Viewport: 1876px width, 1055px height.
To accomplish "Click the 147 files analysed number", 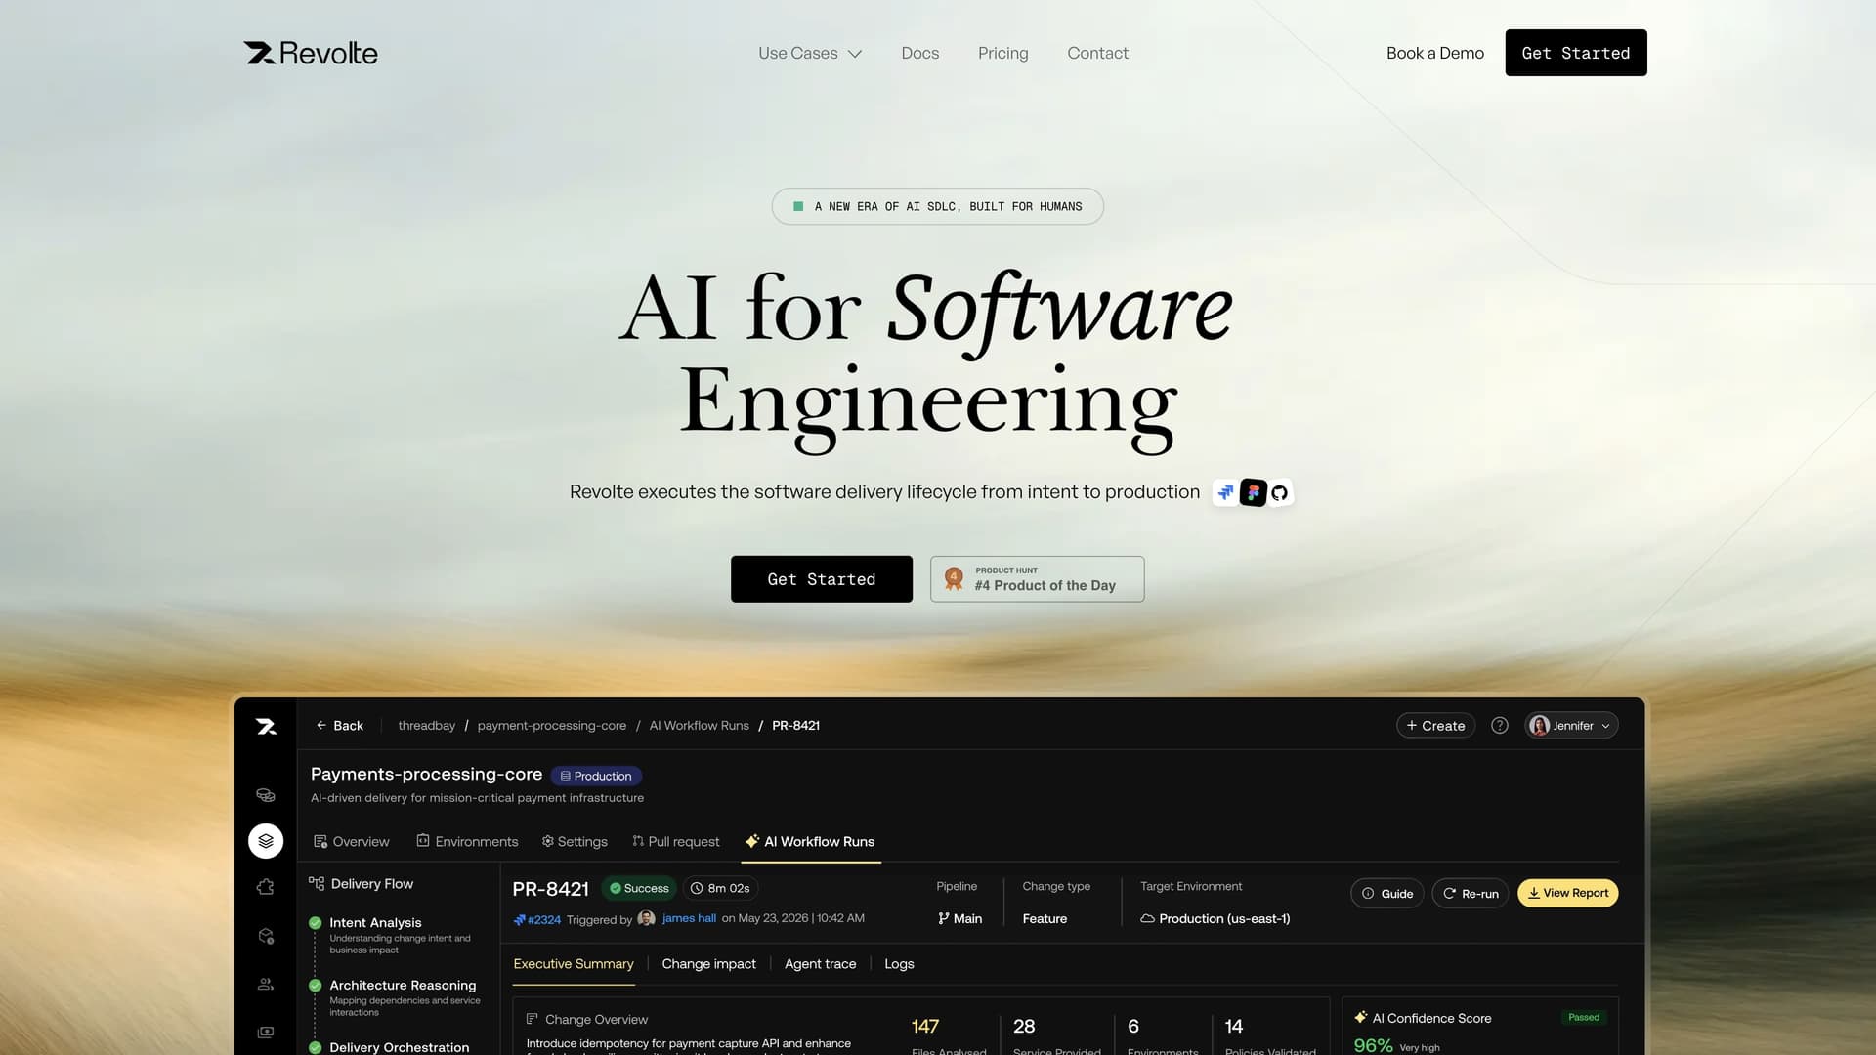I will tap(924, 1026).
